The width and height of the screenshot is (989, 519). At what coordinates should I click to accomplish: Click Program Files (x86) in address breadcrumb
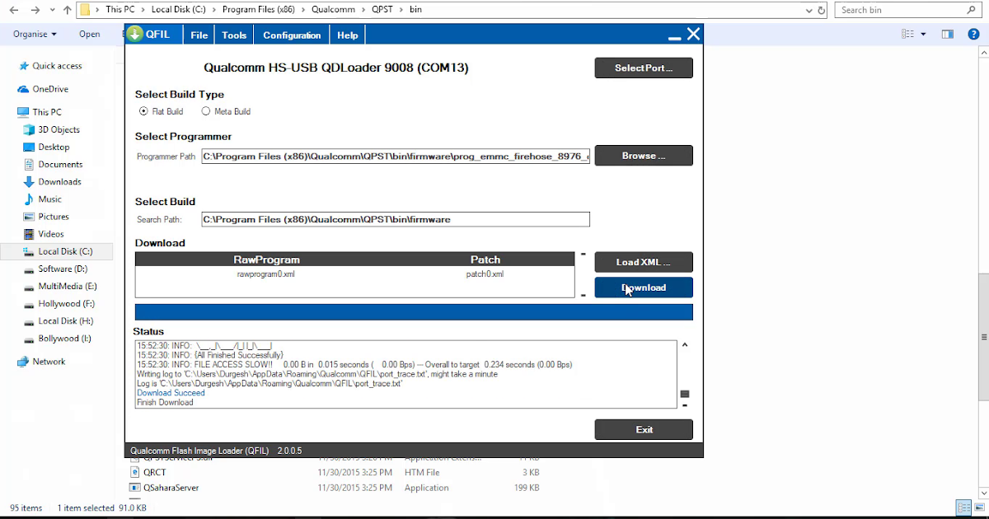259,10
